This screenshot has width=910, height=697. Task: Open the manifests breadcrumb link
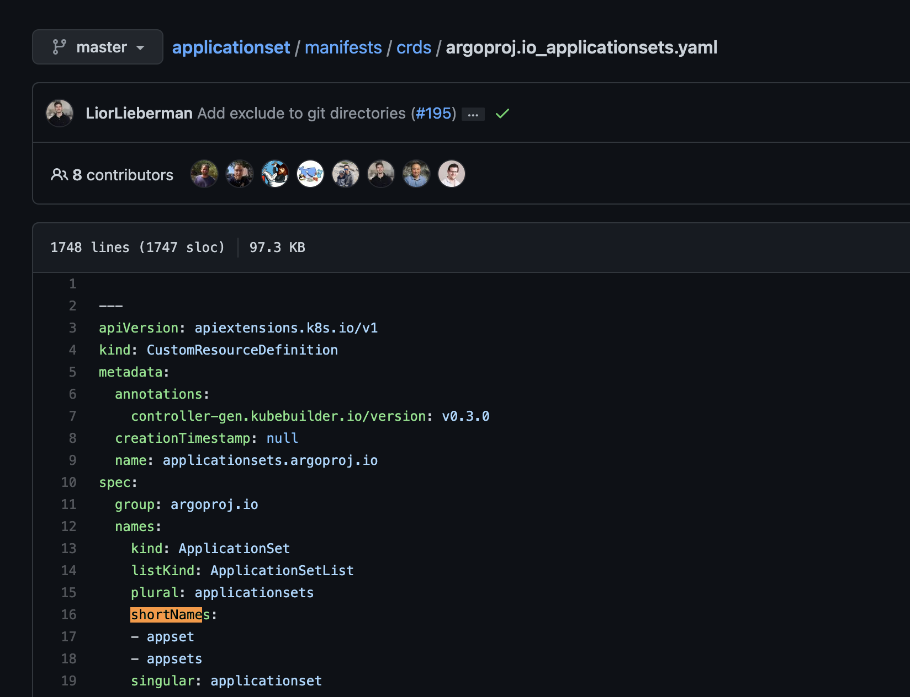point(343,47)
